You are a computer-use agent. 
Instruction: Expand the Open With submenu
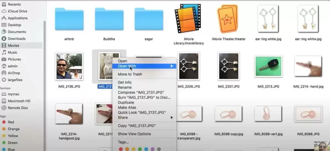coord(144,66)
